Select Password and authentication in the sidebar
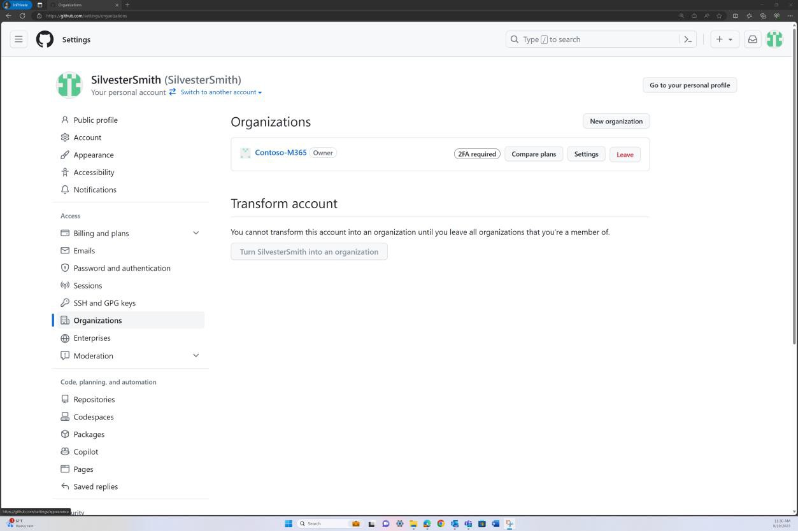 (122, 268)
